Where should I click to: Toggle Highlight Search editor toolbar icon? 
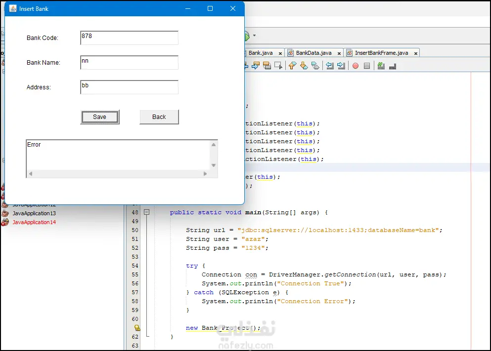(x=267, y=66)
